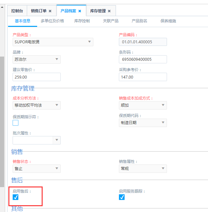The height and width of the screenshot is (212, 208).
Task: Click the 建议零售价 input field
Action: click(36, 77)
